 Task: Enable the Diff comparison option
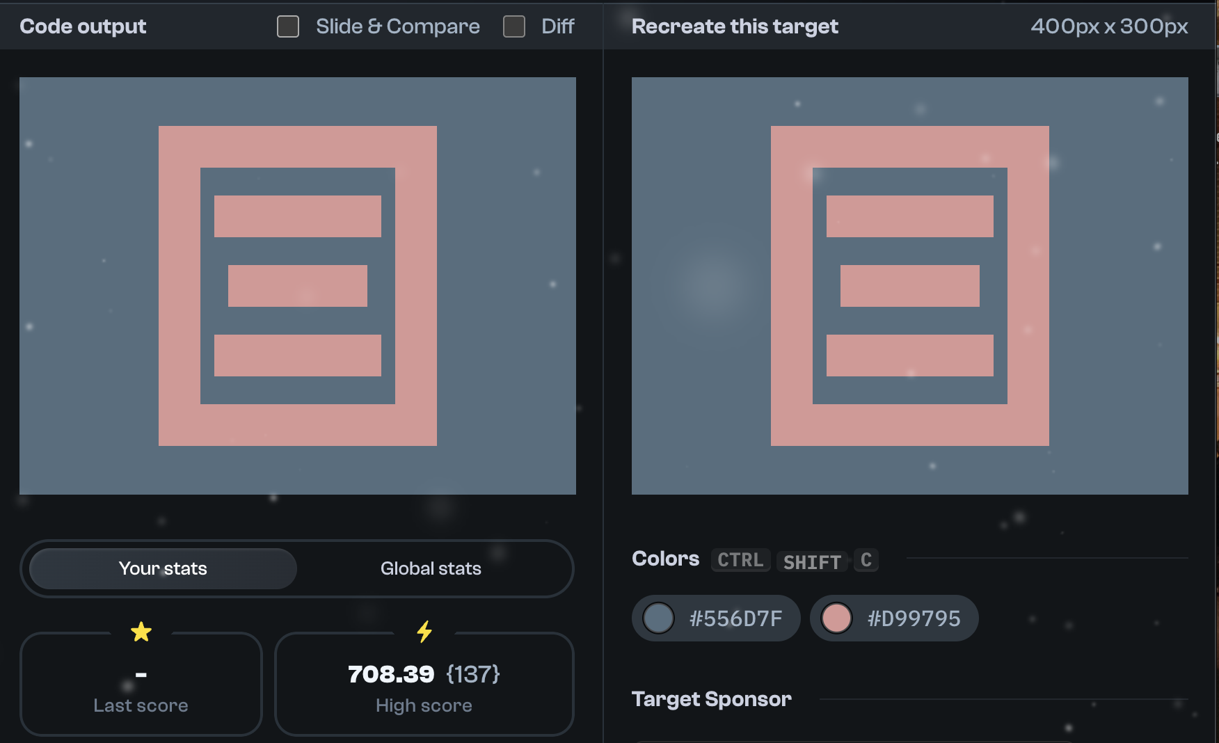(x=514, y=26)
